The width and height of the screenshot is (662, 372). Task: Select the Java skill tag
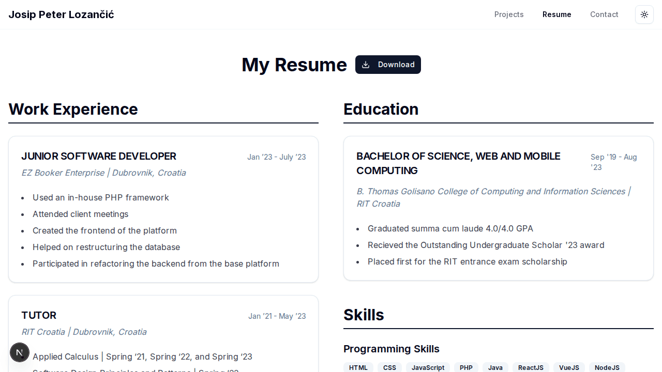point(495,367)
